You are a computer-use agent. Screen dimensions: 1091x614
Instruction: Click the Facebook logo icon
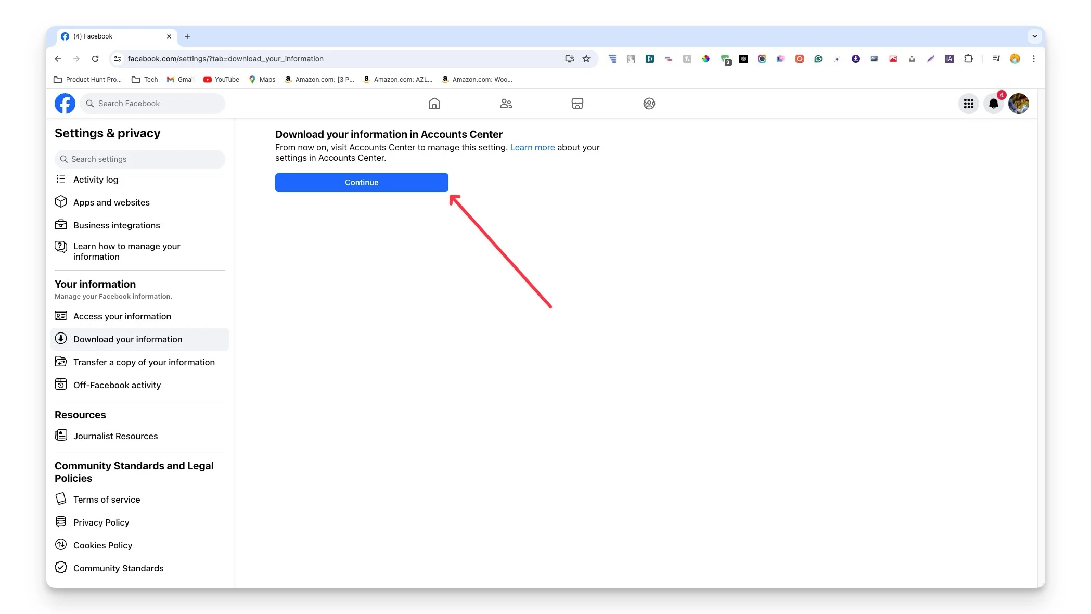coord(65,103)
